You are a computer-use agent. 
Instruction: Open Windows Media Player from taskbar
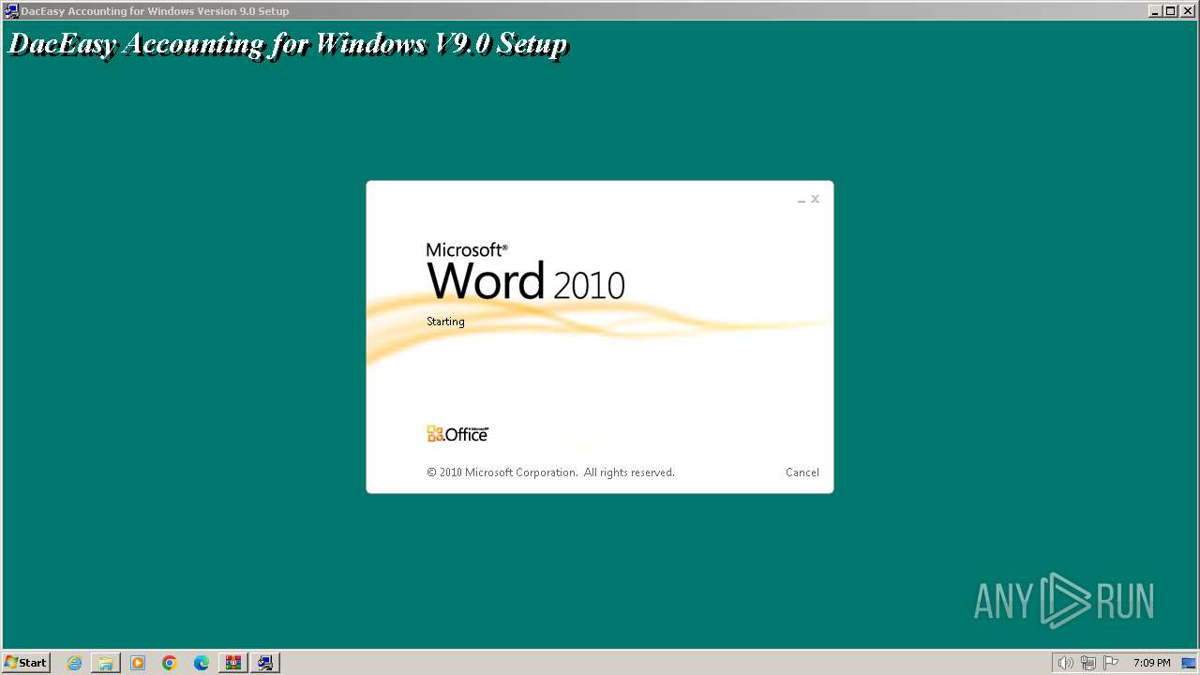(x=138, y=663)
